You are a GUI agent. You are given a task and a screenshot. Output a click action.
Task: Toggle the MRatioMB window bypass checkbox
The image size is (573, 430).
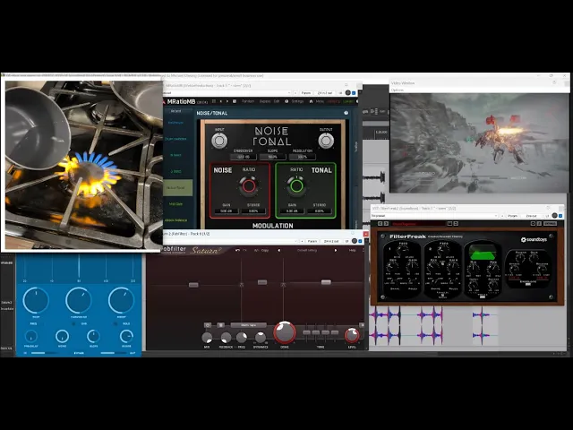click(354, 93)
